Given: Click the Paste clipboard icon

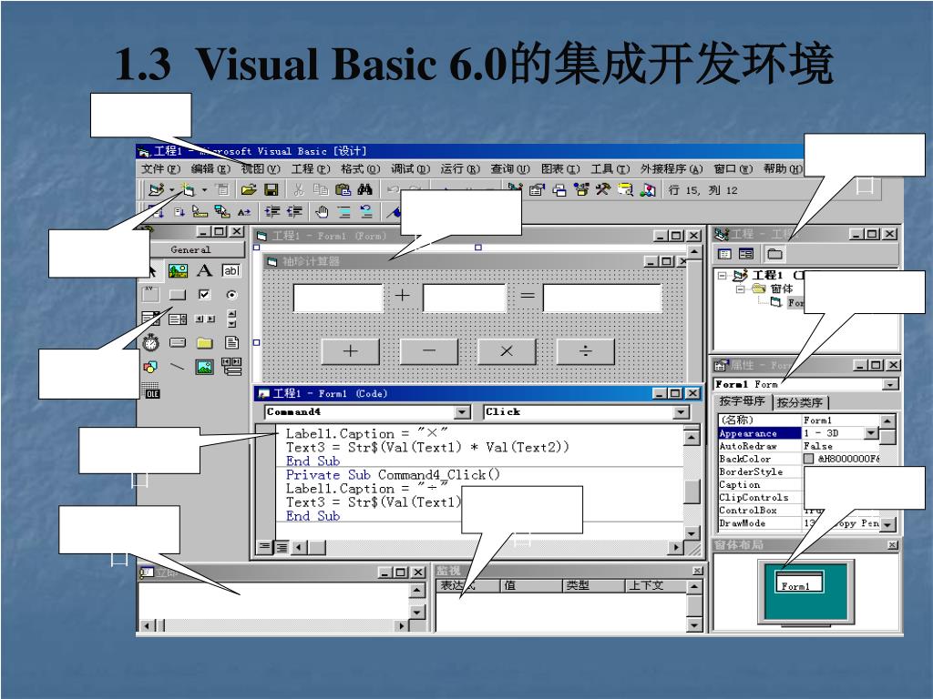Looking at the screenshot, I should (x=343, y=189).
